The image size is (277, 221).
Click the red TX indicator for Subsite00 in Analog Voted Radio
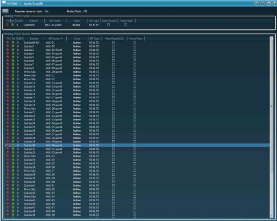coord(7,25)
